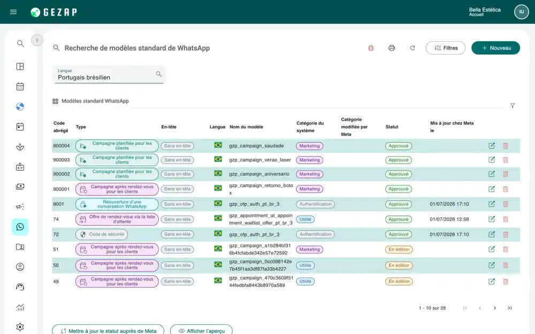Open the WhatsApp icon in sidebar
This screenshot has height=334, width=535.
pyautogui.click(x=20, y=227)
